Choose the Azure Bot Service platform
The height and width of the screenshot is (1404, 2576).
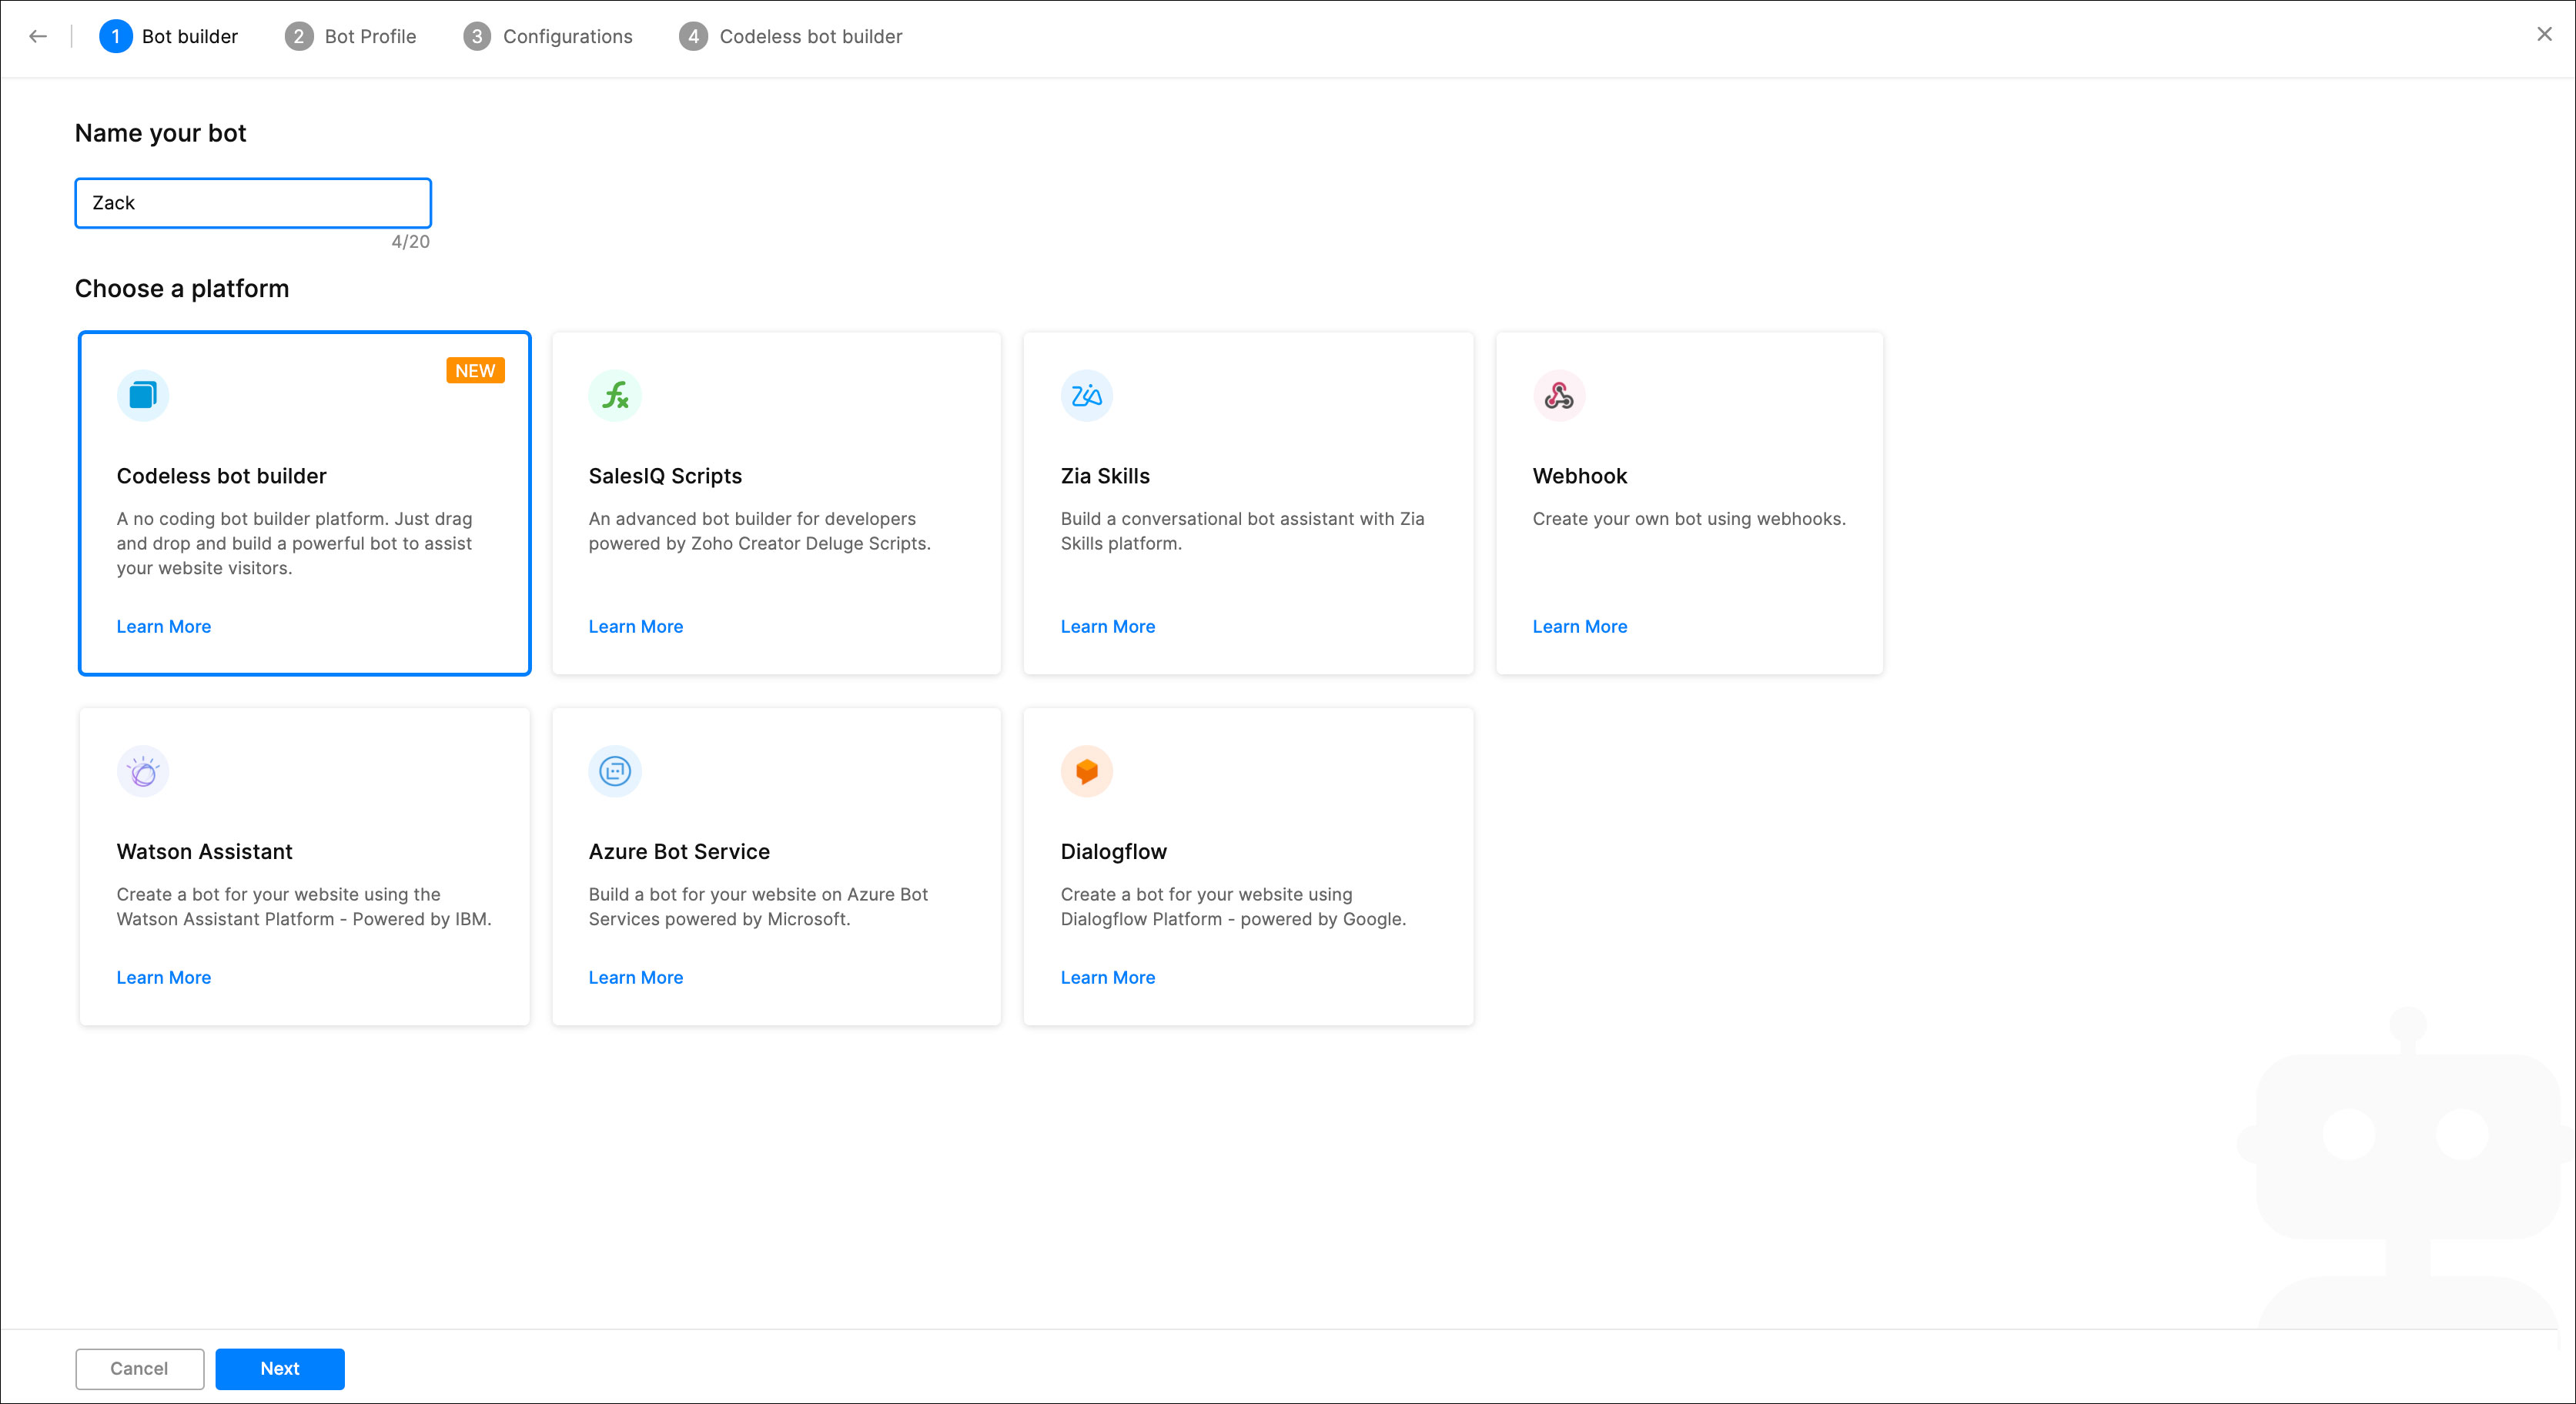pyautogui.click(x=776, y=866)
